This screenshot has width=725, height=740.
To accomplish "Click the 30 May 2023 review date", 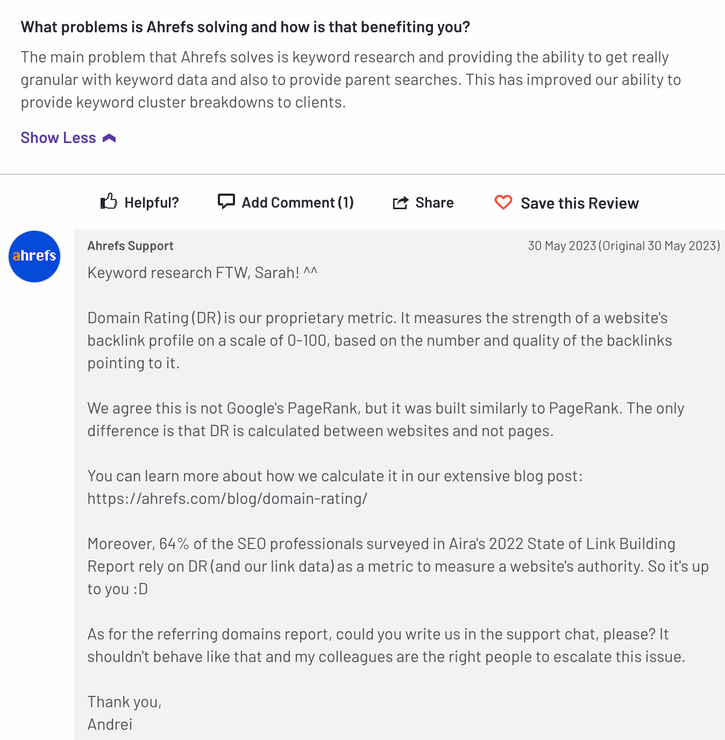I will point(561,245).
